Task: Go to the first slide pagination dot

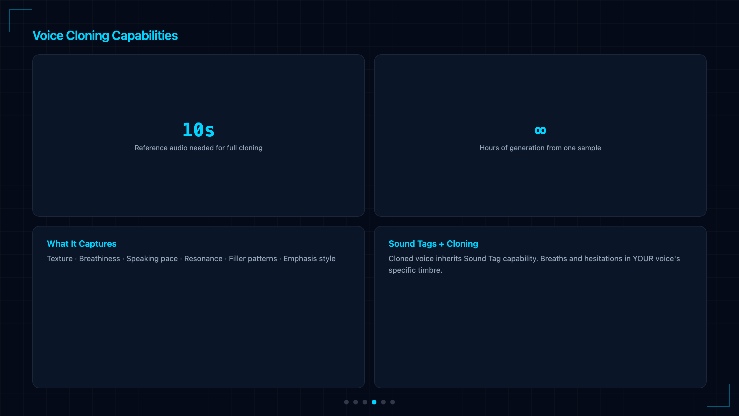Action: point(346,402)
